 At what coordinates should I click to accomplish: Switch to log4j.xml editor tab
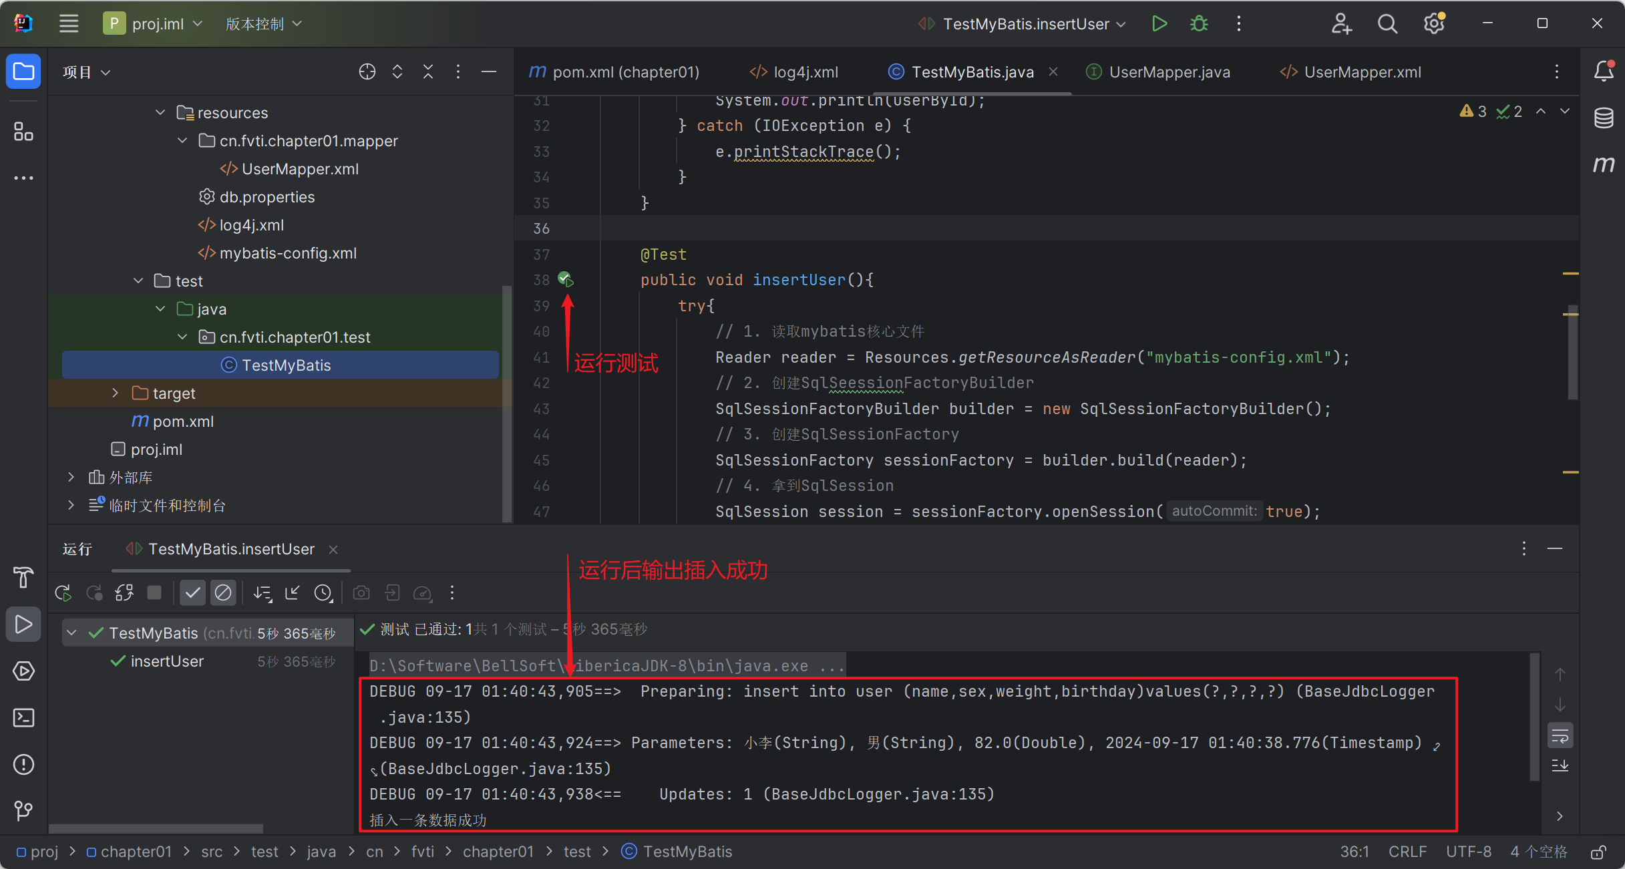click(x=794, y=71)
